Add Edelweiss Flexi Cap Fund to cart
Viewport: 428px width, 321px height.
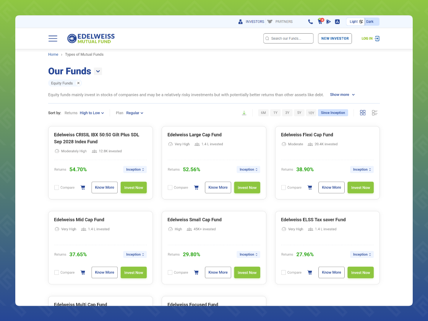(310, 188)
